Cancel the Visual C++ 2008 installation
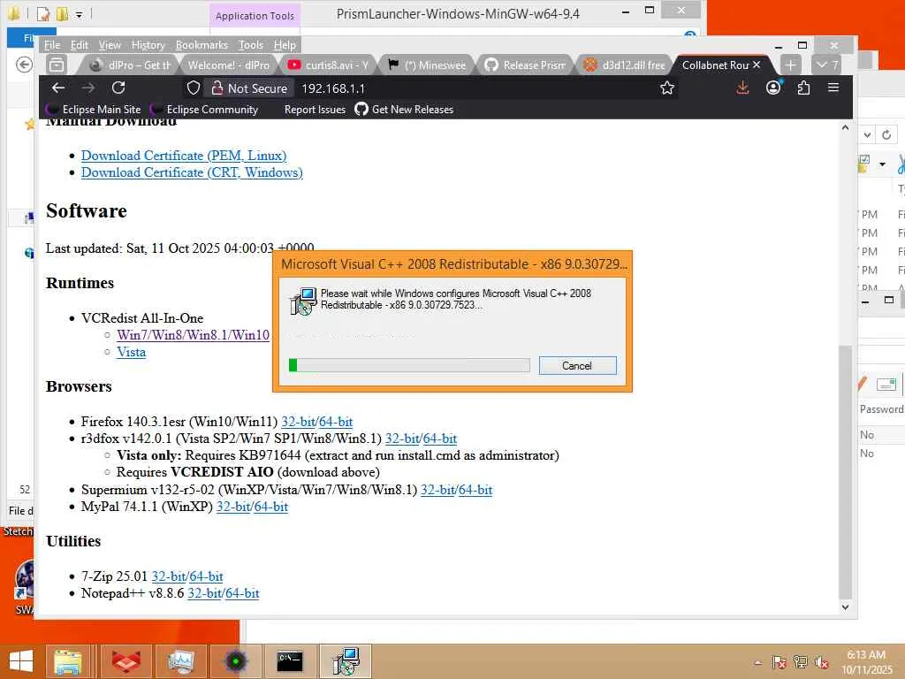Screen dimensions: 905x679 pyautogui.click(x=577, y=365)
